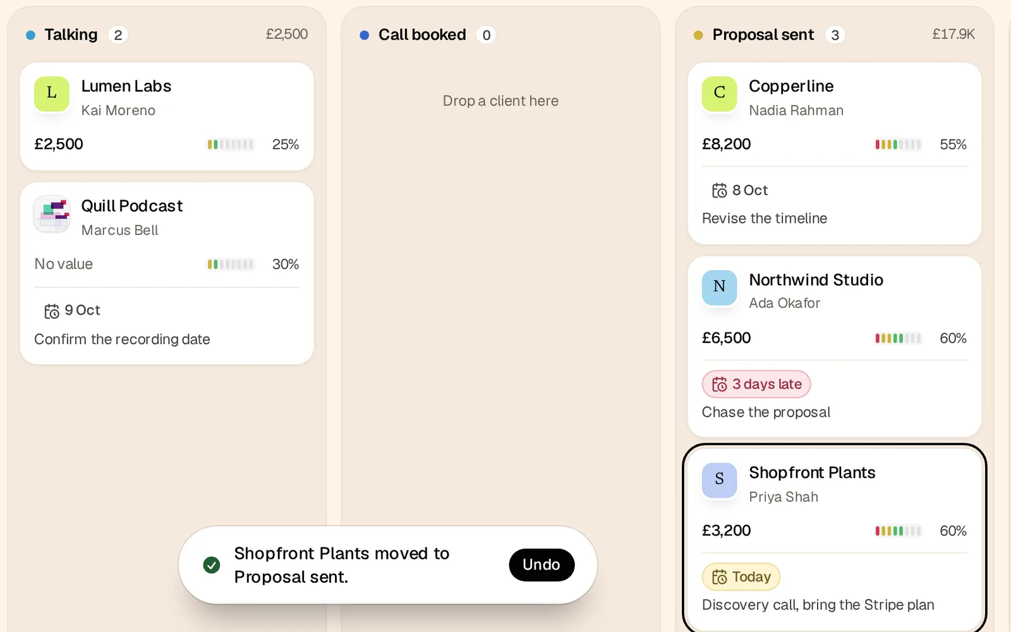1011x632 pixels.
Task: Select the Call booked column header
Action: click(422, 35)
